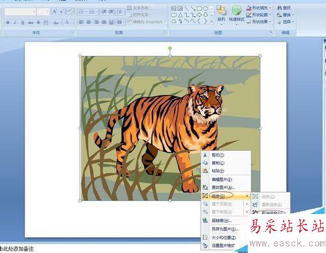Image resolution: width=326 pixels, height=253 pixels.
Task: Open the 段落 paragraph dialog launcher
Action: click(x=165, y=33)
